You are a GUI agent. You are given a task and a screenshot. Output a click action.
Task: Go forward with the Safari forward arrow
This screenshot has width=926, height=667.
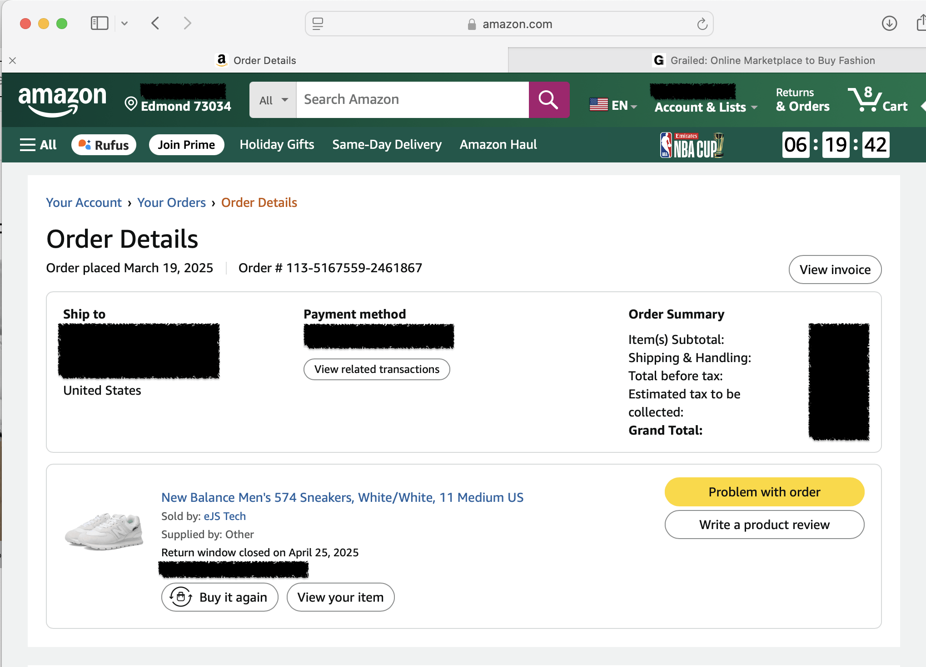pos(187,23)
